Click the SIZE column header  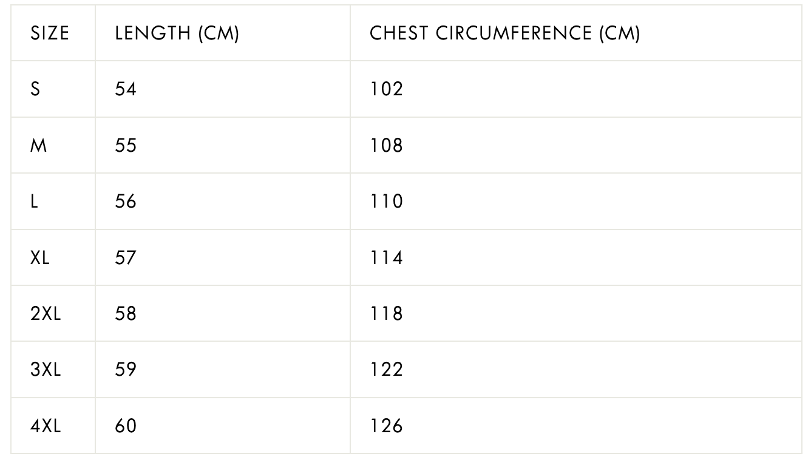[50, 33]
